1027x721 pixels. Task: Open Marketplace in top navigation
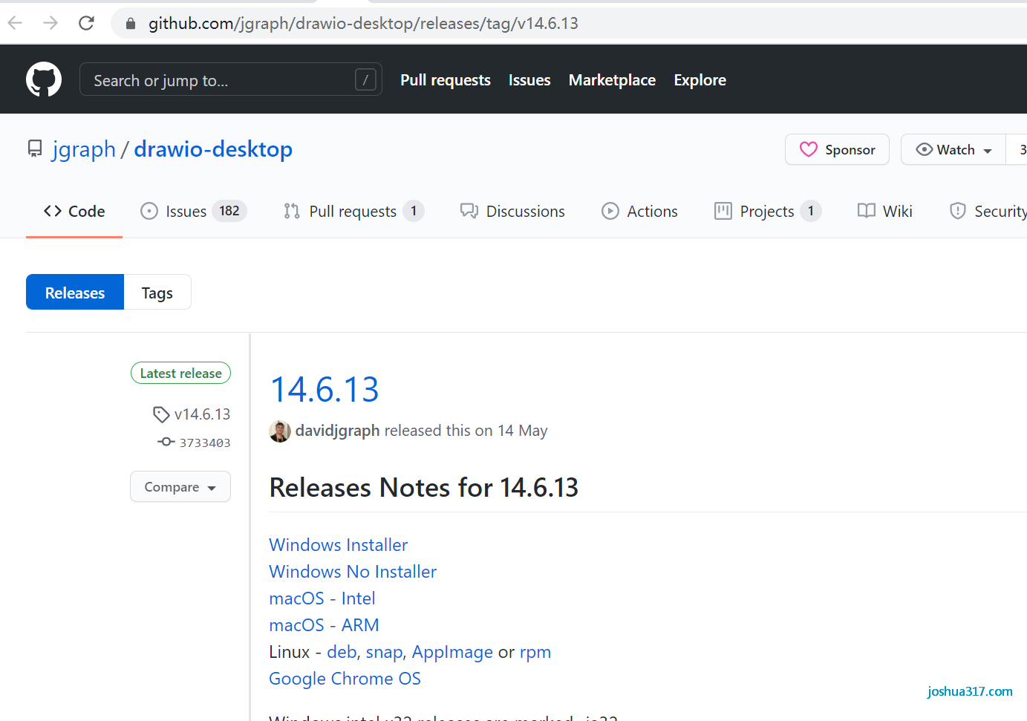(x=612, y=79)
